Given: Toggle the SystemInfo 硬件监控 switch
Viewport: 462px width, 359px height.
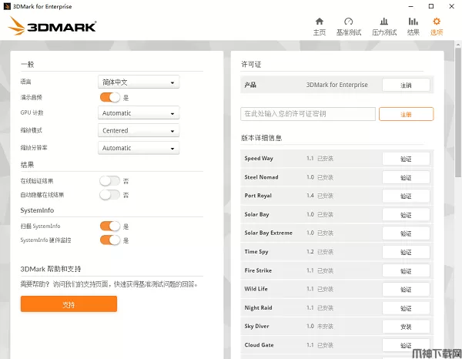Looking at the screenshot, I should point(110,240).
